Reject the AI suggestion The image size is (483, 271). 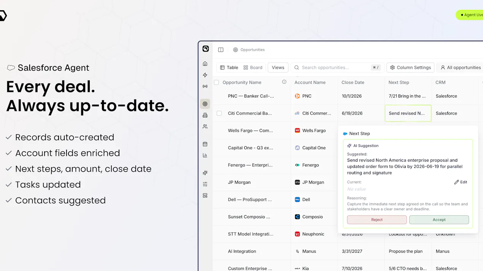pos(377,220)
